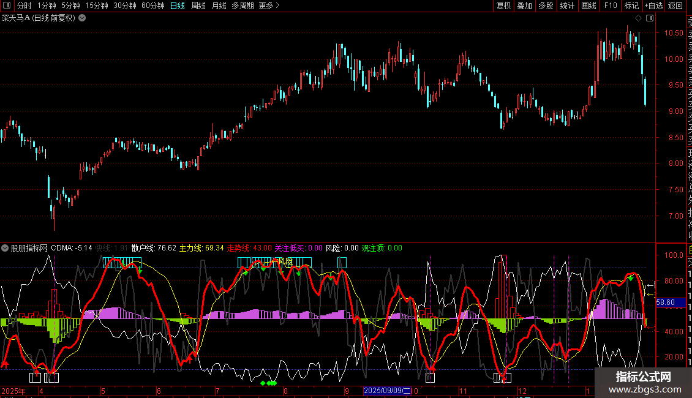Click the 散户线: 76.62 value

(154, 248)
